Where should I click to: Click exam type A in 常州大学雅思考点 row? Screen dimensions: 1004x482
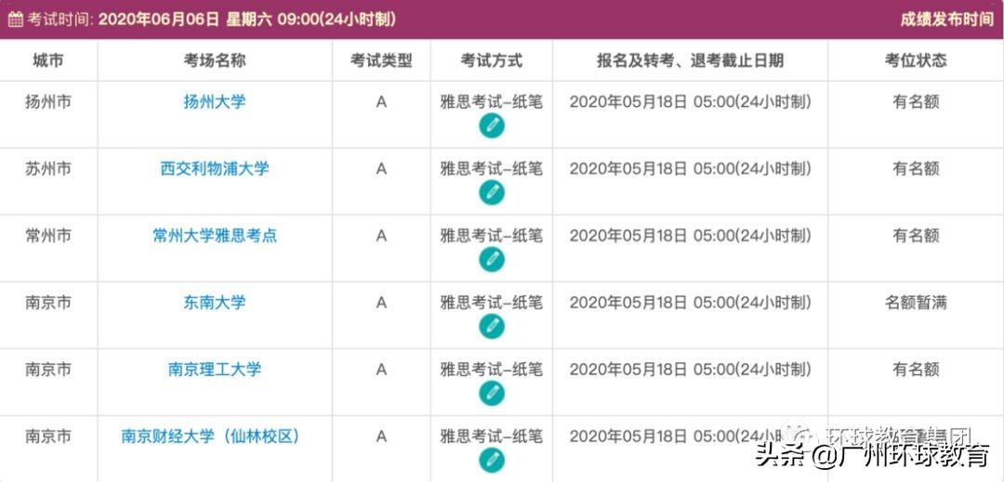coord(381,237)
